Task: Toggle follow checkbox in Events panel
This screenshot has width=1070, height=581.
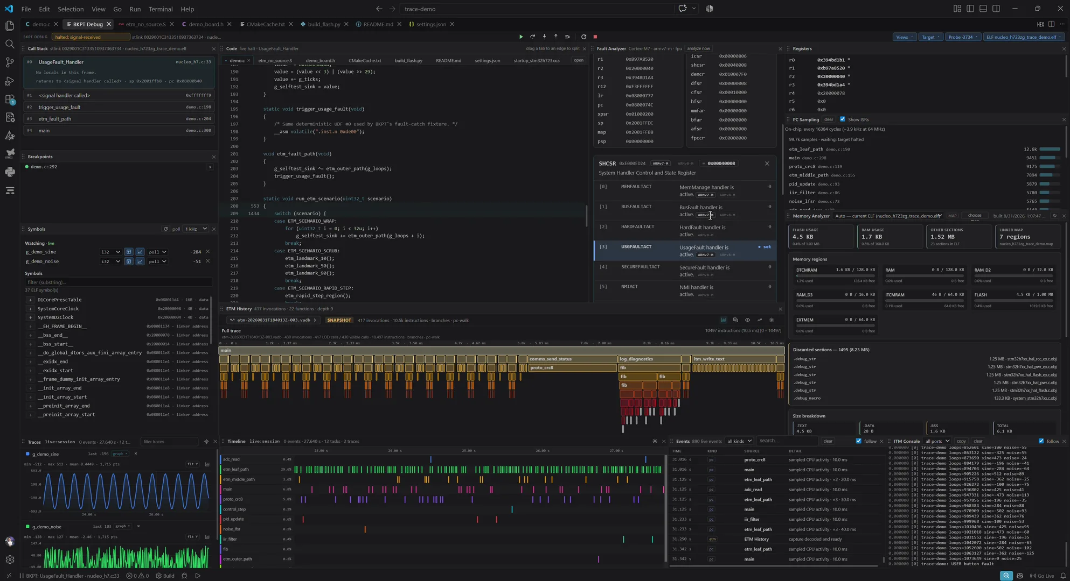Action: (x=858, y=441)
